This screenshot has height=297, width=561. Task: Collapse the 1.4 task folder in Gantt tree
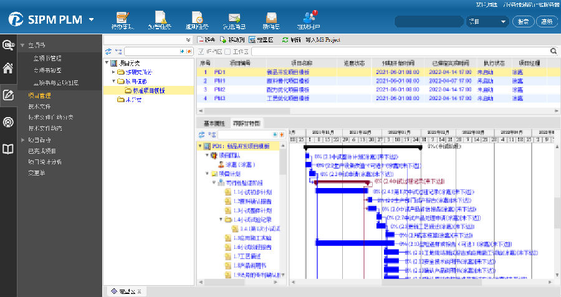click(x=221, y=219)
